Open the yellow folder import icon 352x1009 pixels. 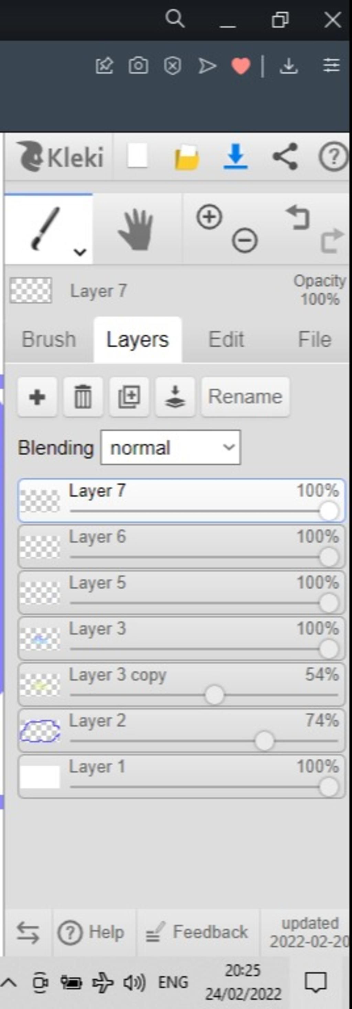[x=186, y=158]
